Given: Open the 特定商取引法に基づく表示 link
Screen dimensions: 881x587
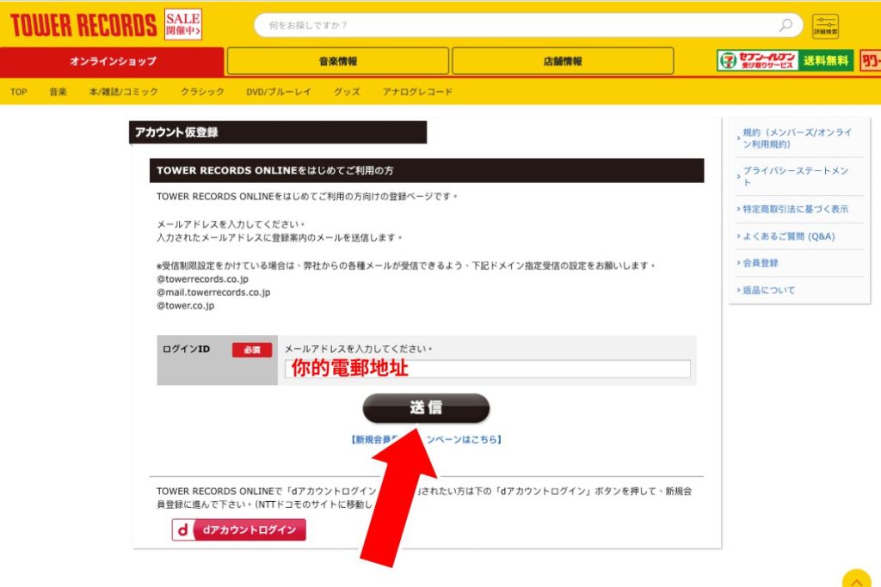Looking at the screenshot, I should pos(795,209).
